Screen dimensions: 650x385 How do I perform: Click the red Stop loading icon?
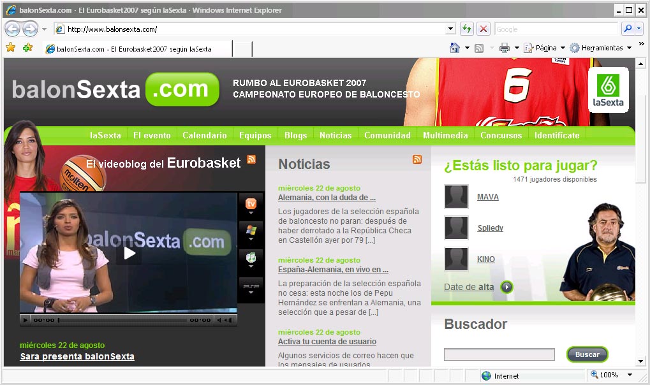pos(484,29)
